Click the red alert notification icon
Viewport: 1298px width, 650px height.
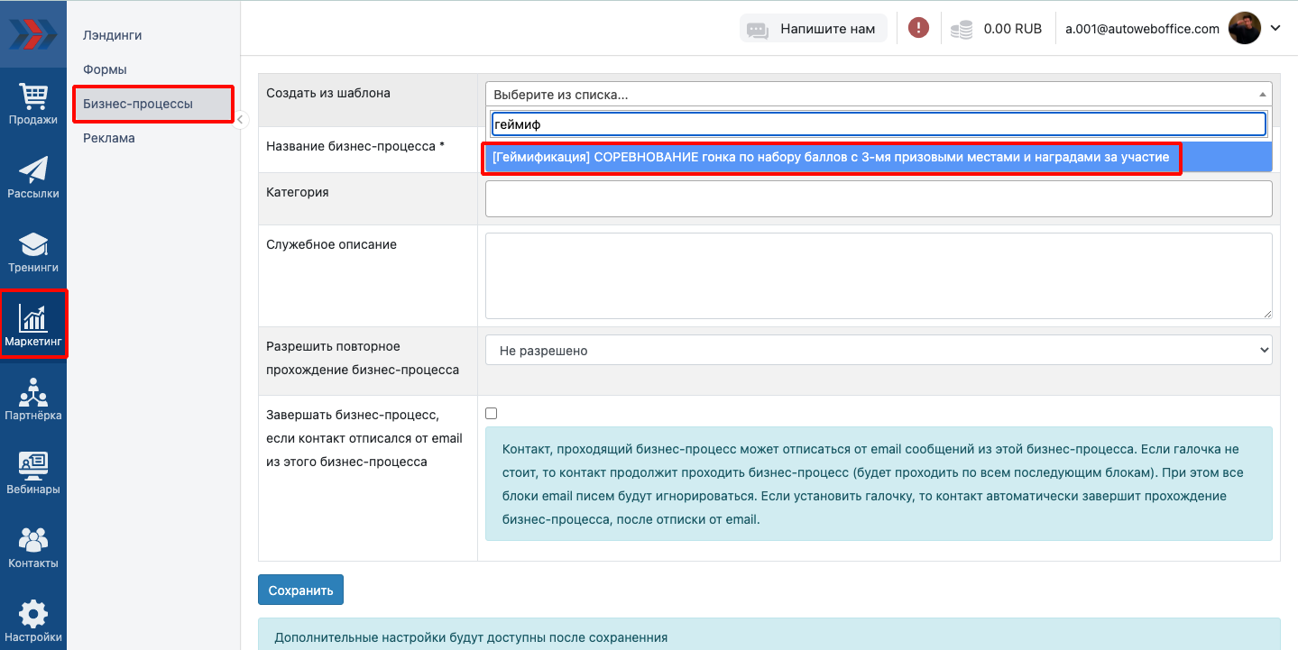point(918,28)
